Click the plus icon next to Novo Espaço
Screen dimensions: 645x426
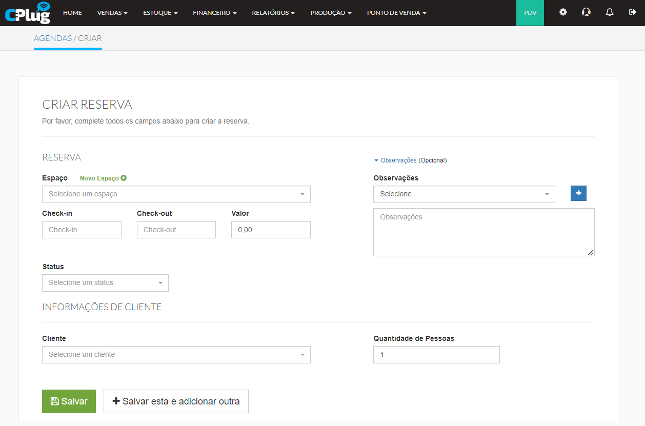[x=124, y=178]
